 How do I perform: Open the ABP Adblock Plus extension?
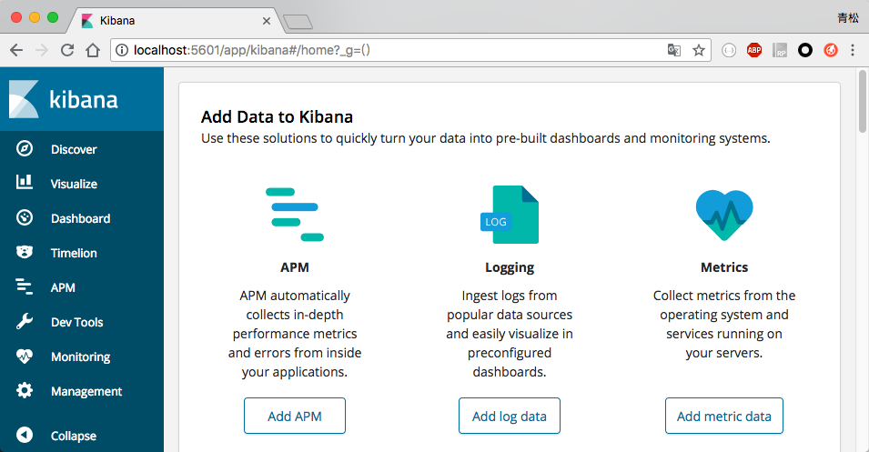tap(754, 50)
